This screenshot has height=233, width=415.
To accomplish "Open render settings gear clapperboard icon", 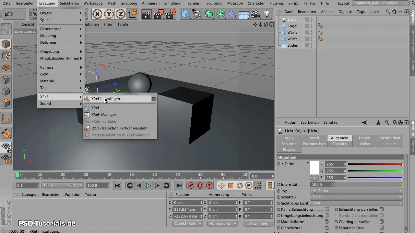I will tap(171, 14).
